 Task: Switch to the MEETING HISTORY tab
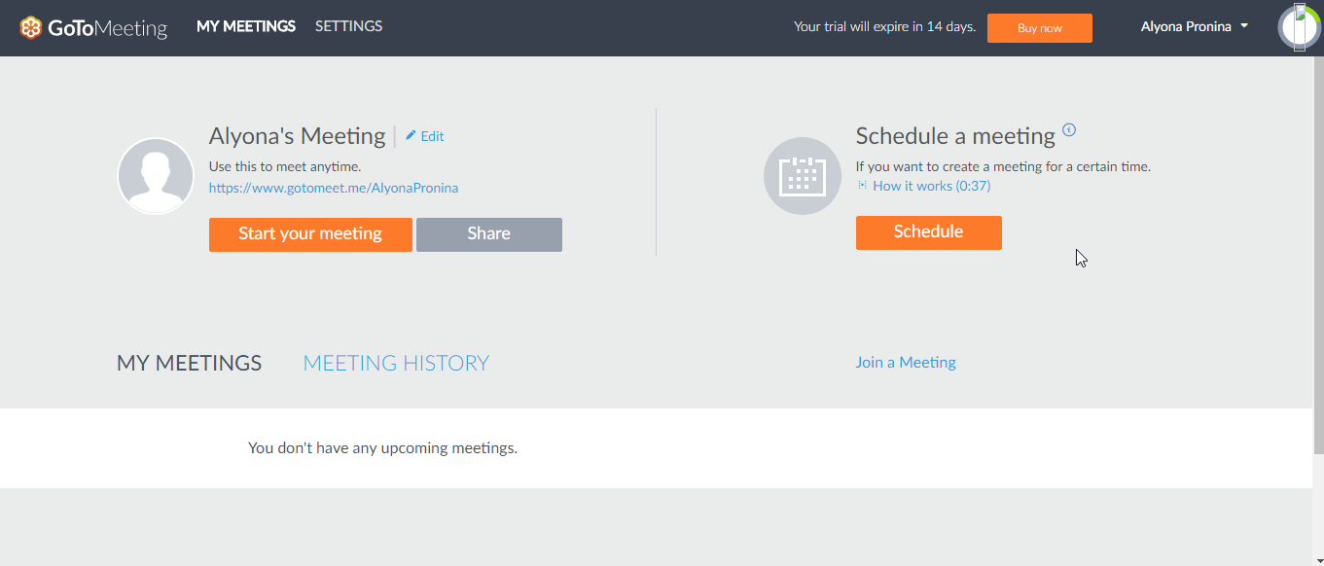point(395,362)
